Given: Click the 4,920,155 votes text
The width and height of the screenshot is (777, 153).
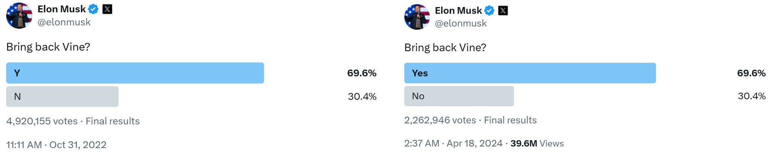Looking at the screenshot, I should coord(42,121).
